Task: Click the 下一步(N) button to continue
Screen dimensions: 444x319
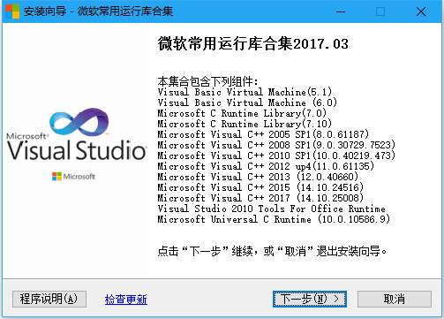Action: [x=310, y=299]
